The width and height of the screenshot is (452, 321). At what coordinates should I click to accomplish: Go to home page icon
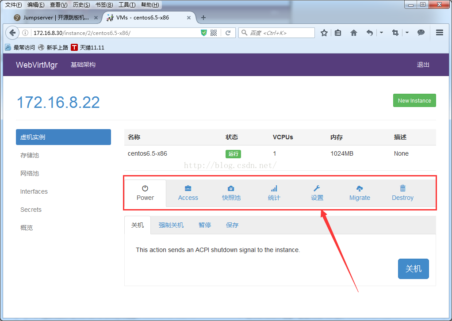click(x=354, y=33)
